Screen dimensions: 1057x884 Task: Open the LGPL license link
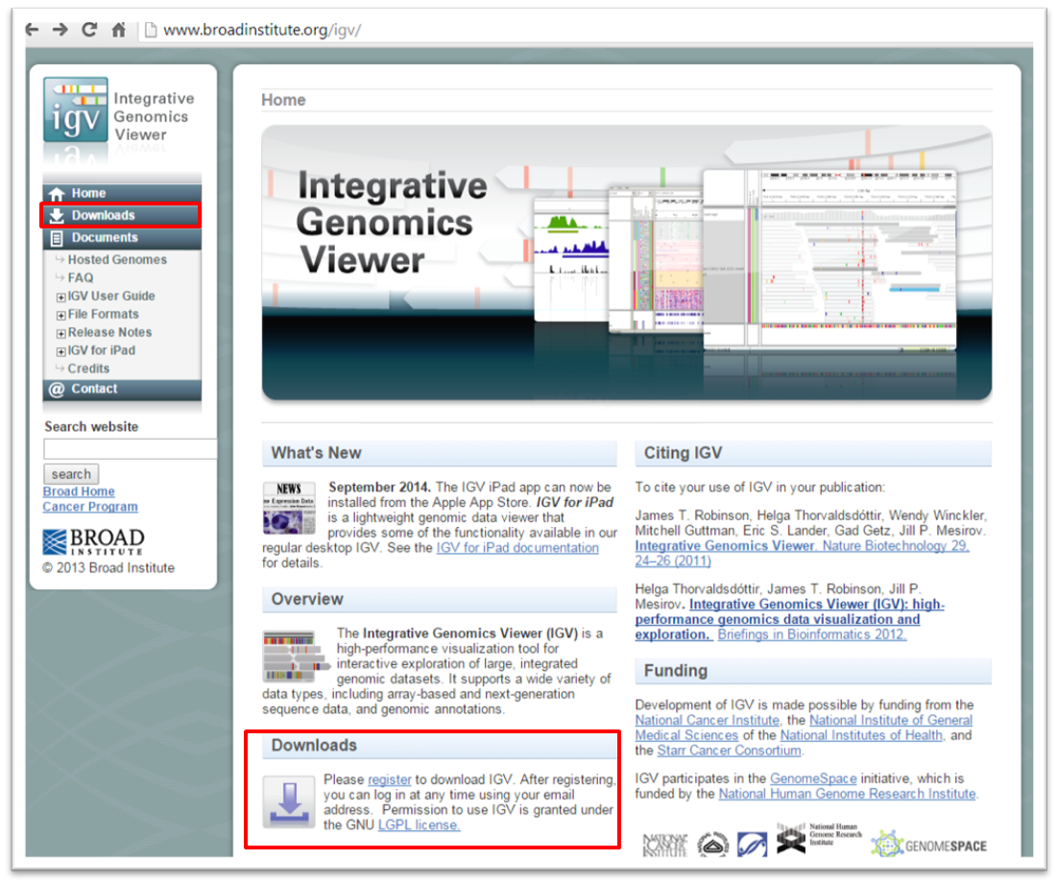419,824
